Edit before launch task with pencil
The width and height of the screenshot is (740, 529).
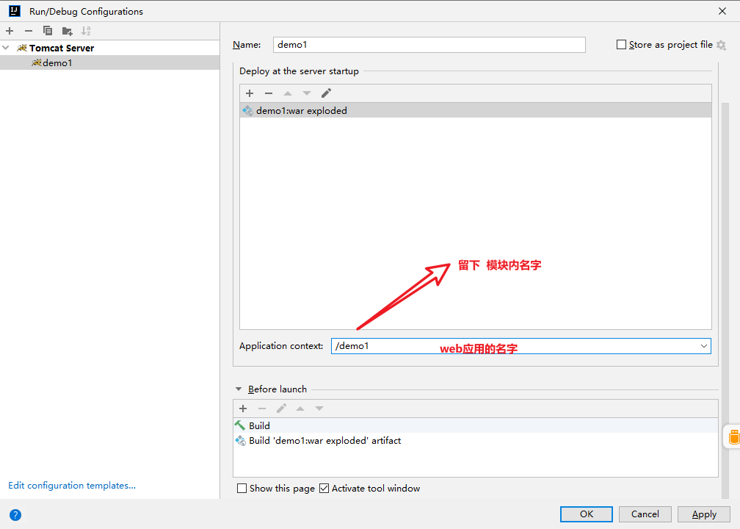[281, 408]
